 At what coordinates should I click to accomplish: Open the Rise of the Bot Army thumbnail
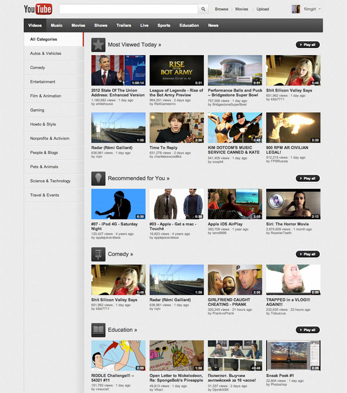coord(177,70)
